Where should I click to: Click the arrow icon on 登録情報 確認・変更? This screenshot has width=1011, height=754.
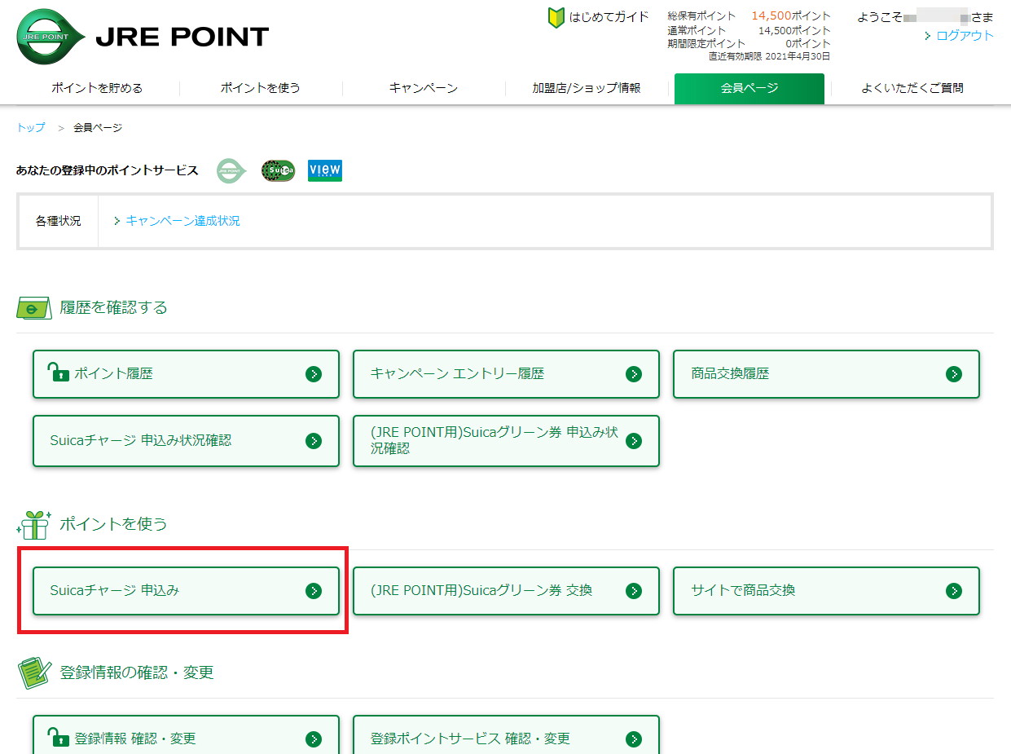(x=314, y=739)
